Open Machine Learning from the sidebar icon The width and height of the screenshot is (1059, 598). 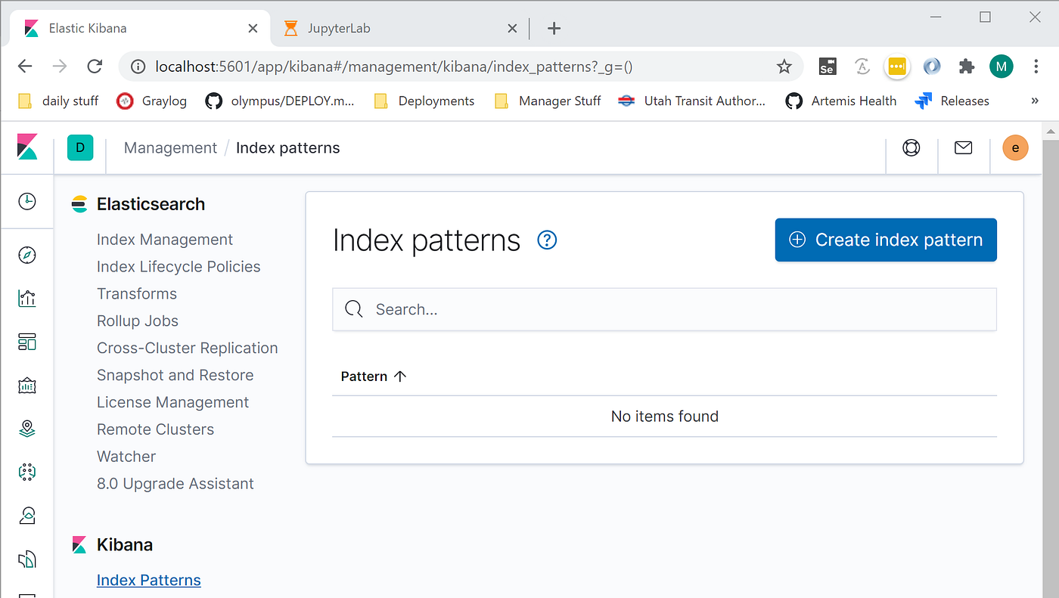(x=27, y=473)
